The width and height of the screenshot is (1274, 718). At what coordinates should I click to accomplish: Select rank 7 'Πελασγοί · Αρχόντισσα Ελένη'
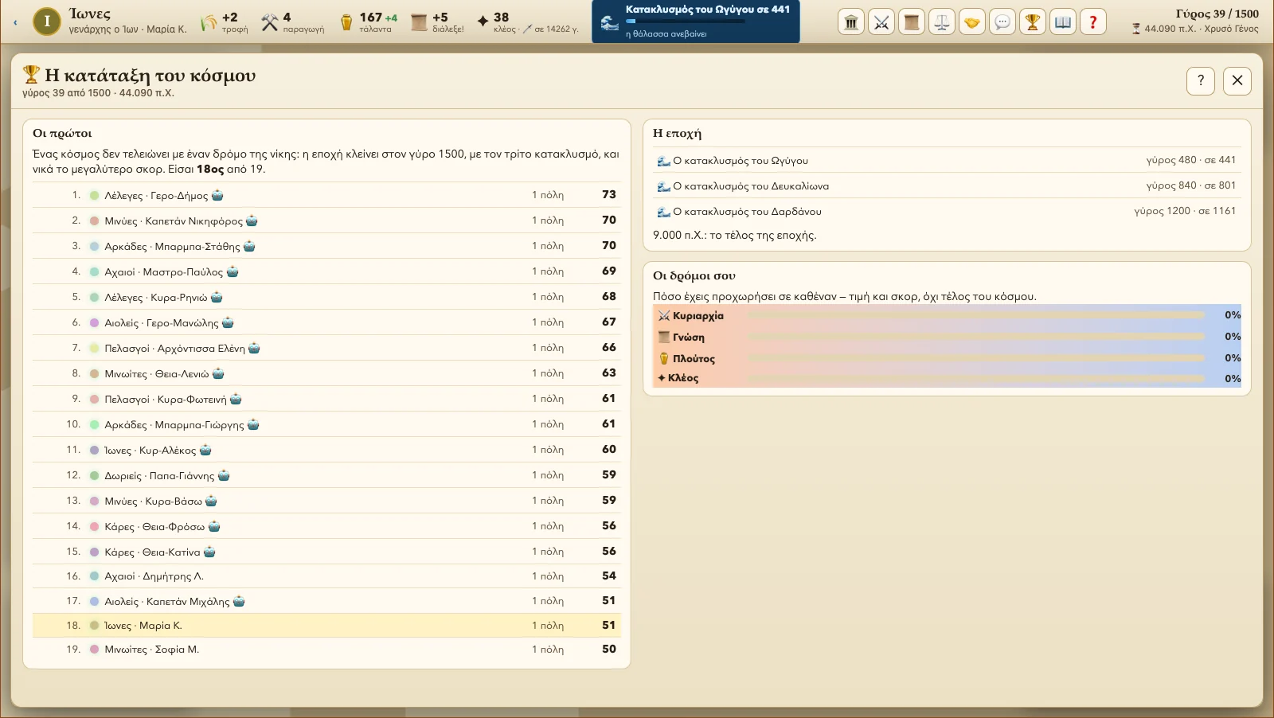click(x=326, y=348)
